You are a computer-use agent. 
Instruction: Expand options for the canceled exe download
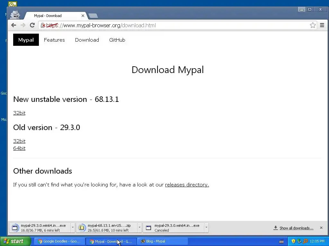click(x=206, y=228)
